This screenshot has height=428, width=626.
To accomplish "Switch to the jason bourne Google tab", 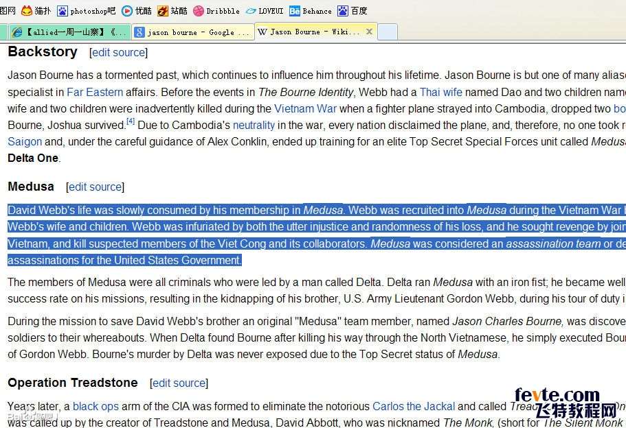I will [x=192, y=32].
